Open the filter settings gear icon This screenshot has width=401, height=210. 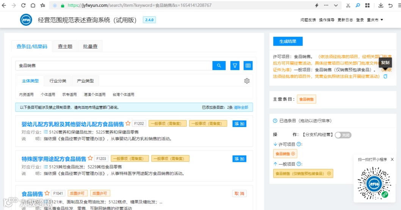pyautogui.click(x=247, y=81)
